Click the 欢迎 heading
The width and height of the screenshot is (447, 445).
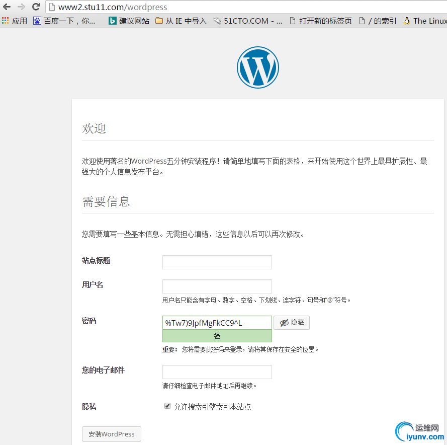pos(94,129)
